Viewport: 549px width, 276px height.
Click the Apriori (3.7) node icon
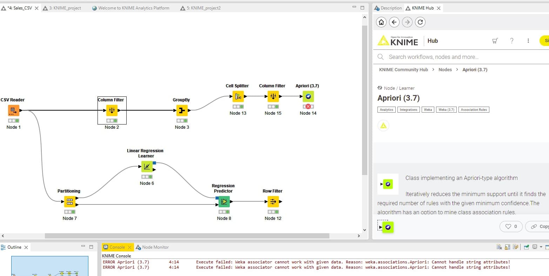(x=308, y=96)
